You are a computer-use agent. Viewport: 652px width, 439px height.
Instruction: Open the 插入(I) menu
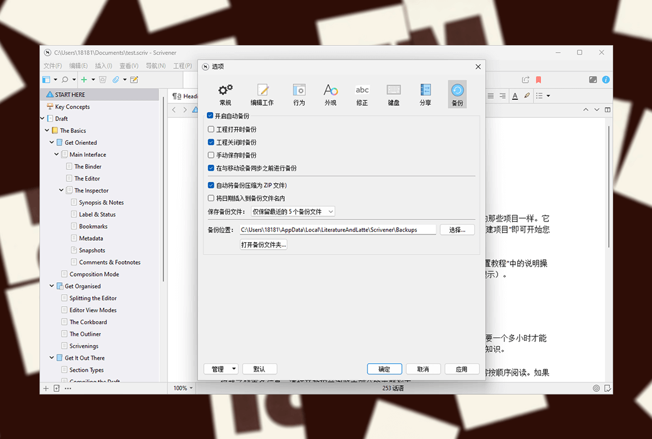[103, 66]
